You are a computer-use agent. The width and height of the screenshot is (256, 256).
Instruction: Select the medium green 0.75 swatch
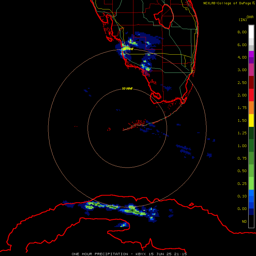pyautogui.click(x=251, y=158)
